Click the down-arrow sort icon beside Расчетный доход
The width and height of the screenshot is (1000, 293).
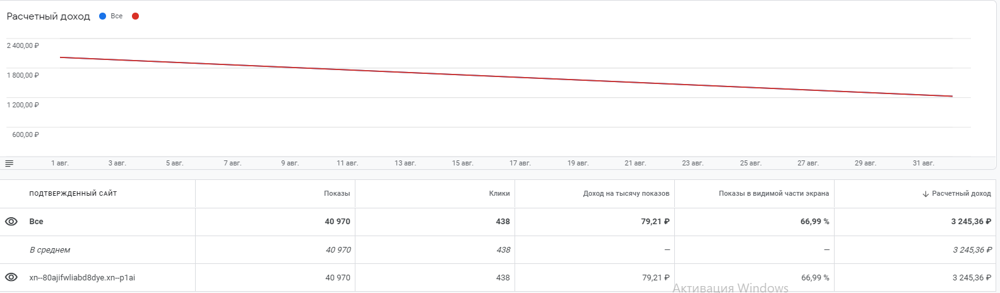[926, 194]
